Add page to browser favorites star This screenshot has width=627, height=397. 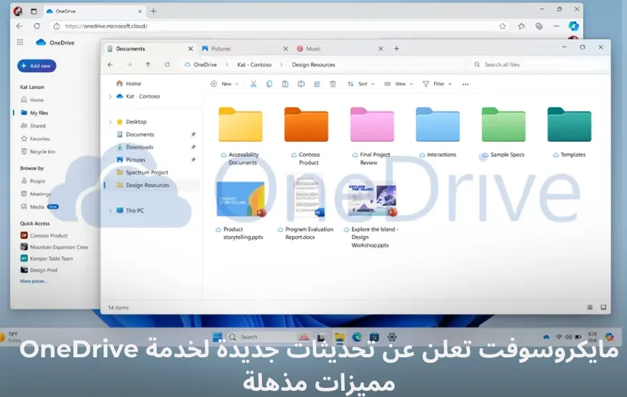pos(502,26)
